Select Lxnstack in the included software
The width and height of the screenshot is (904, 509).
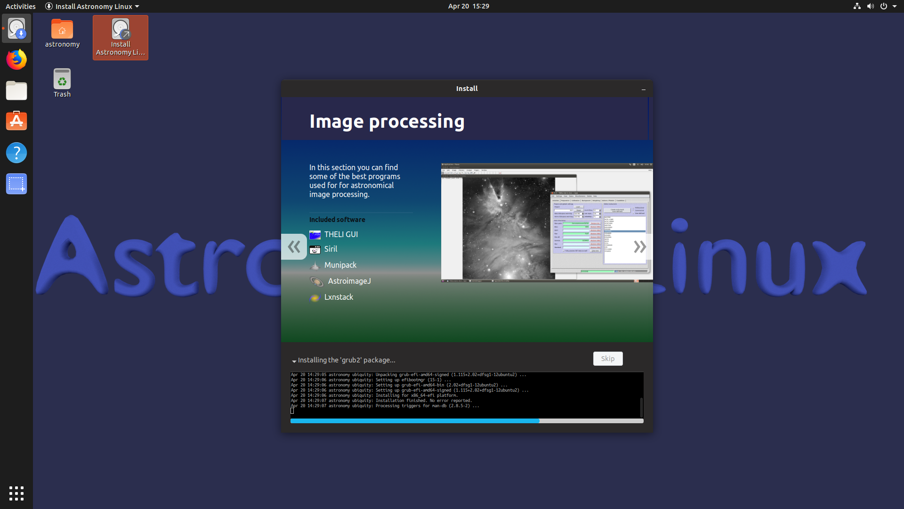[339, 297]
